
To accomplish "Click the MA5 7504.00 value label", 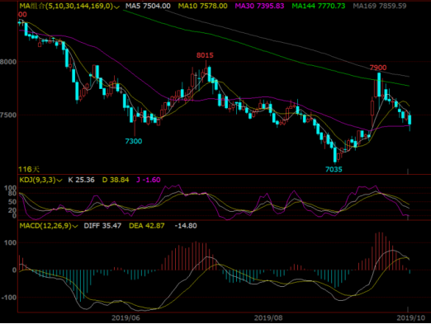I will tap(148, 6).
